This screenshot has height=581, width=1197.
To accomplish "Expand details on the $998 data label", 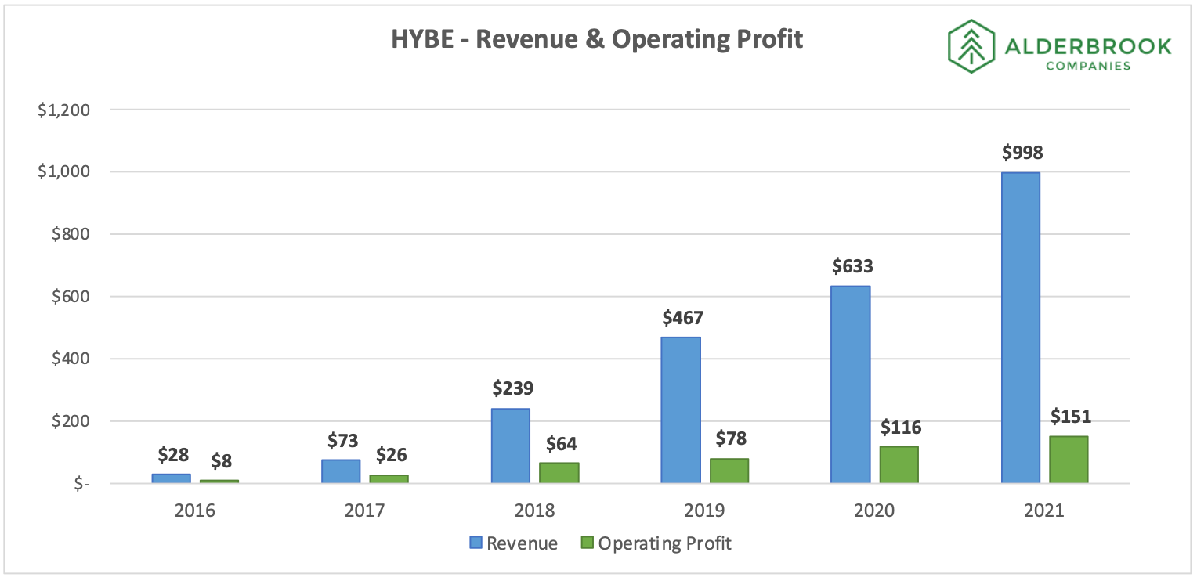I will pyautogui.click(x=1022, y=153).
